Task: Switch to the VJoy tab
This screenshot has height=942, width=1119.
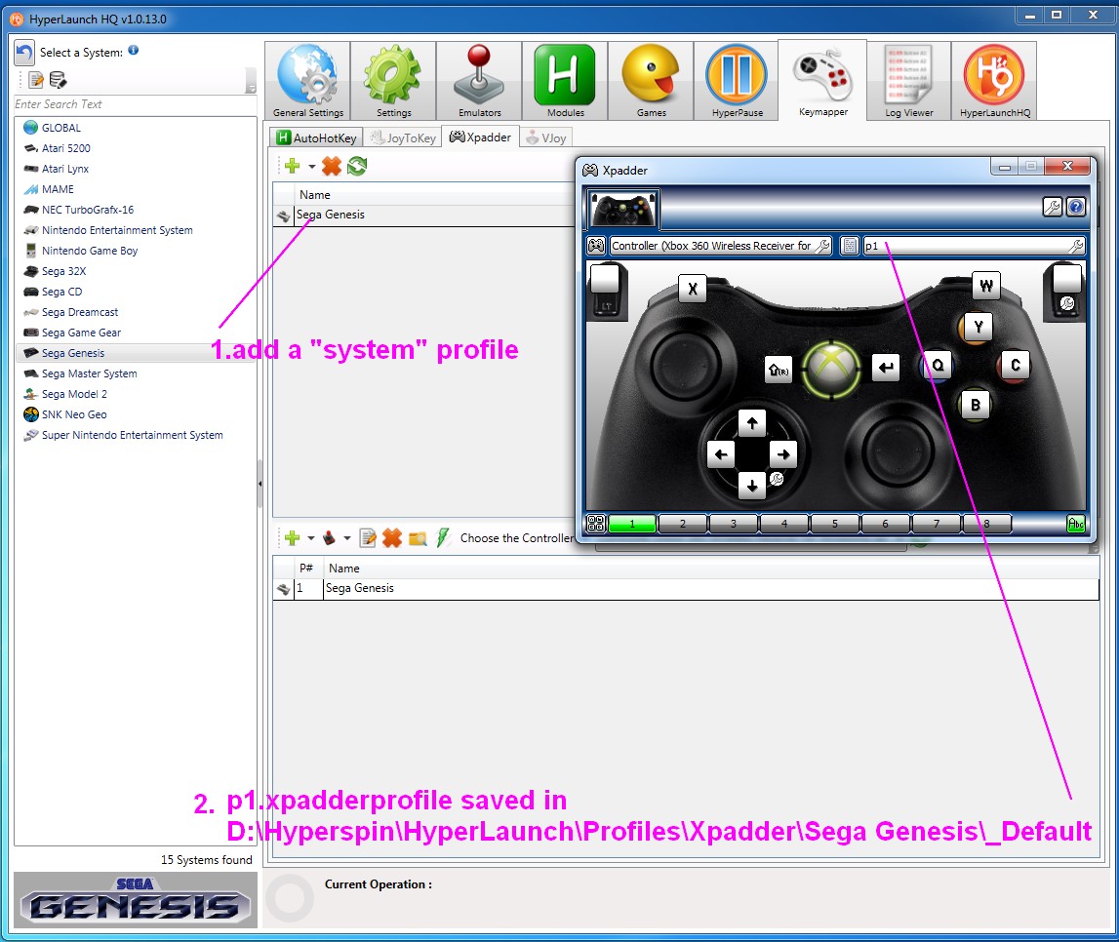Action: [546, 137]
